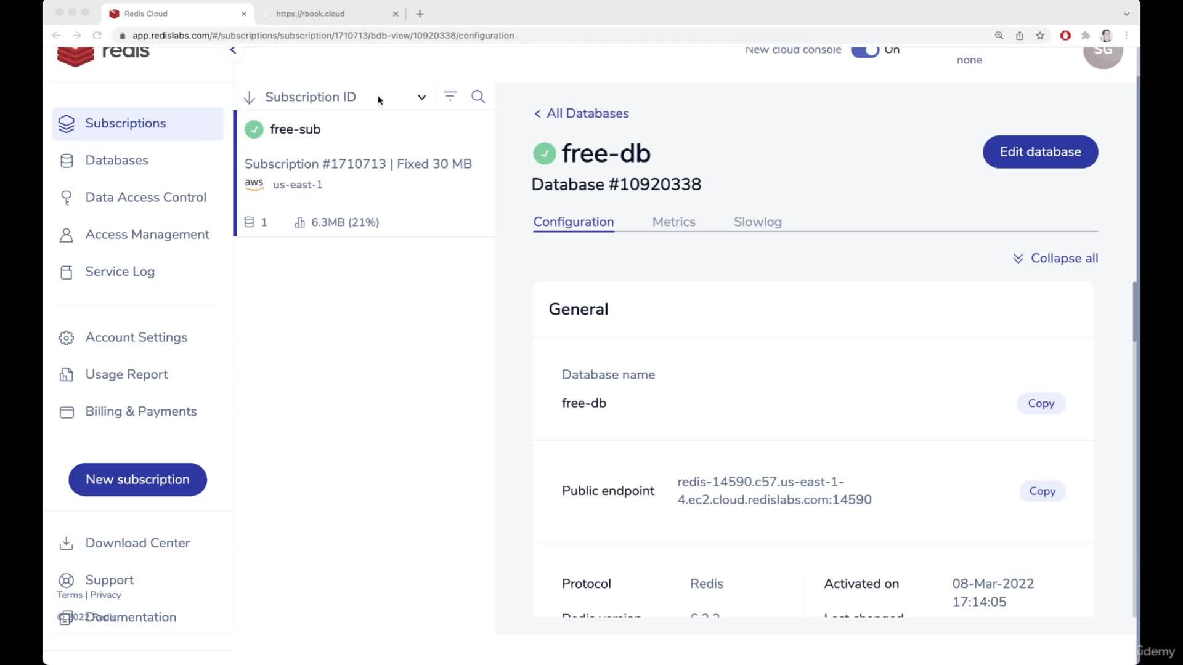Image resolution: width=1183 pixels, height=665 pixels.
Task: Toggle the free-db database status indicator
Action: (543, 153)
